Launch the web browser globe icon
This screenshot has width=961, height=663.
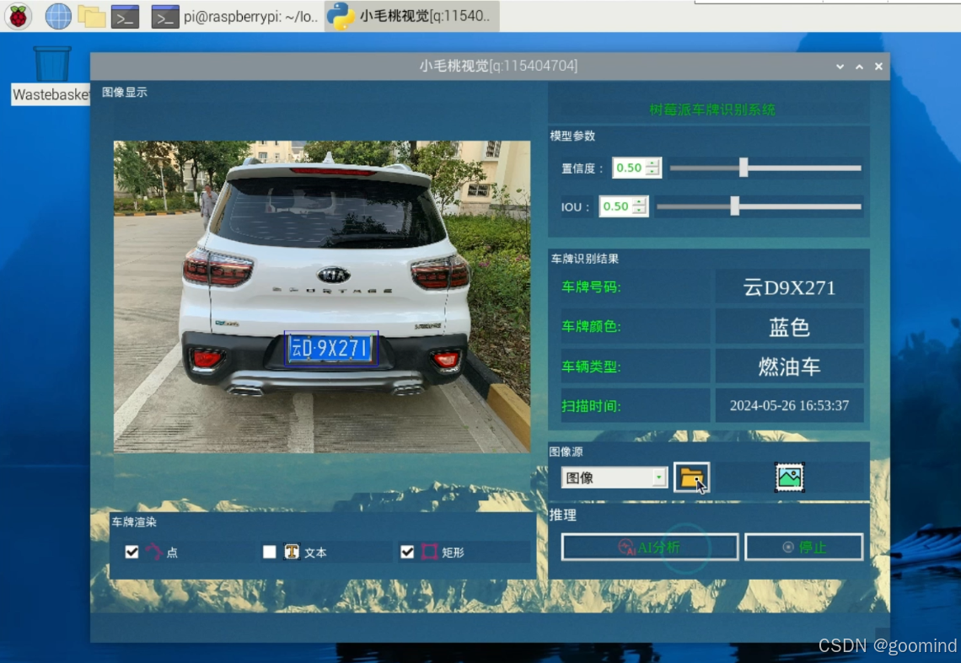(58, 17)
